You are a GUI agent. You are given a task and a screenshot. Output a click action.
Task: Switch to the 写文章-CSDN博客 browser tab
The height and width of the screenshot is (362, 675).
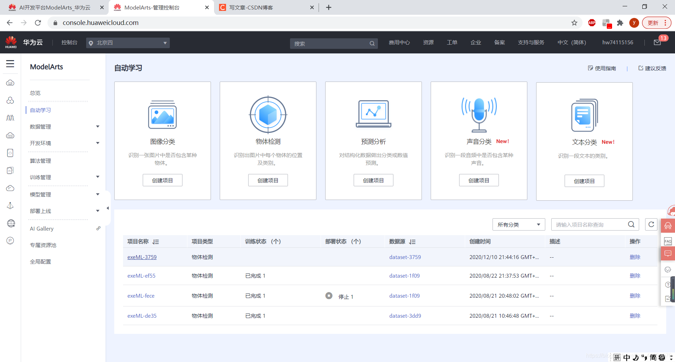click(x=266, y=7)
